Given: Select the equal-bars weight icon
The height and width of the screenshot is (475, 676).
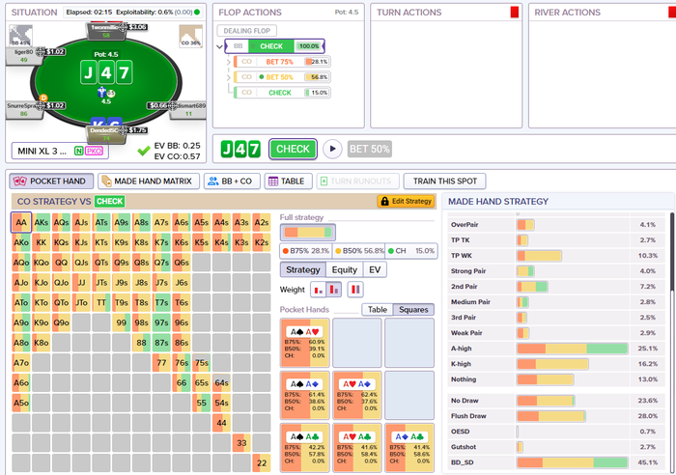Looking at the screenshot, I should pyautogui.click(x=355, y=290).
